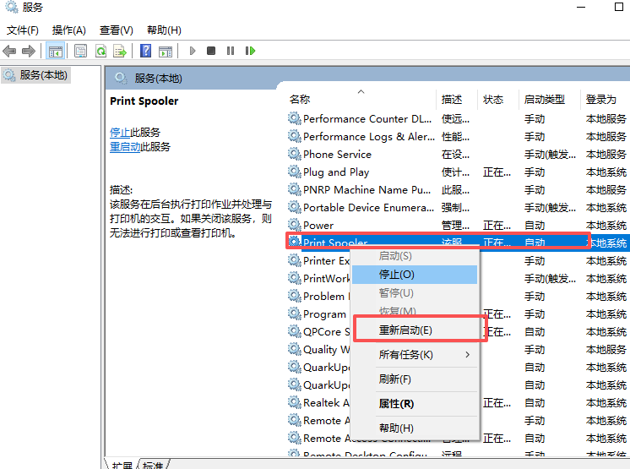This screenshot has width=630, height=469.
Task: Select the PNRP Machine Name service
Action: tap(367, 189)
